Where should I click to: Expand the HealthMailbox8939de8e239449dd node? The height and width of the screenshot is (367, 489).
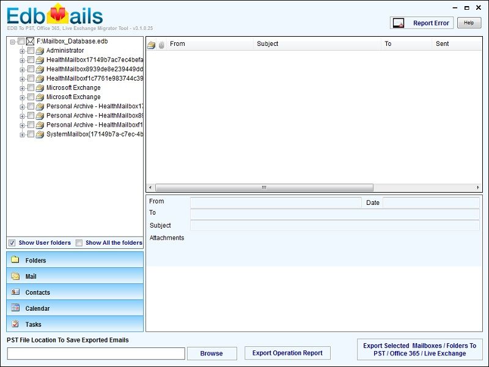tap(22, 70)
